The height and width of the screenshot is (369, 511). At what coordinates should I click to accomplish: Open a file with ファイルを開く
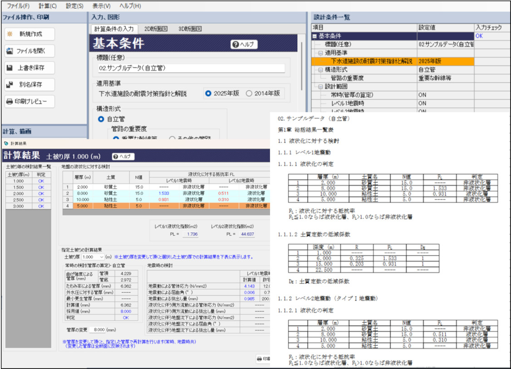[29, 51]
